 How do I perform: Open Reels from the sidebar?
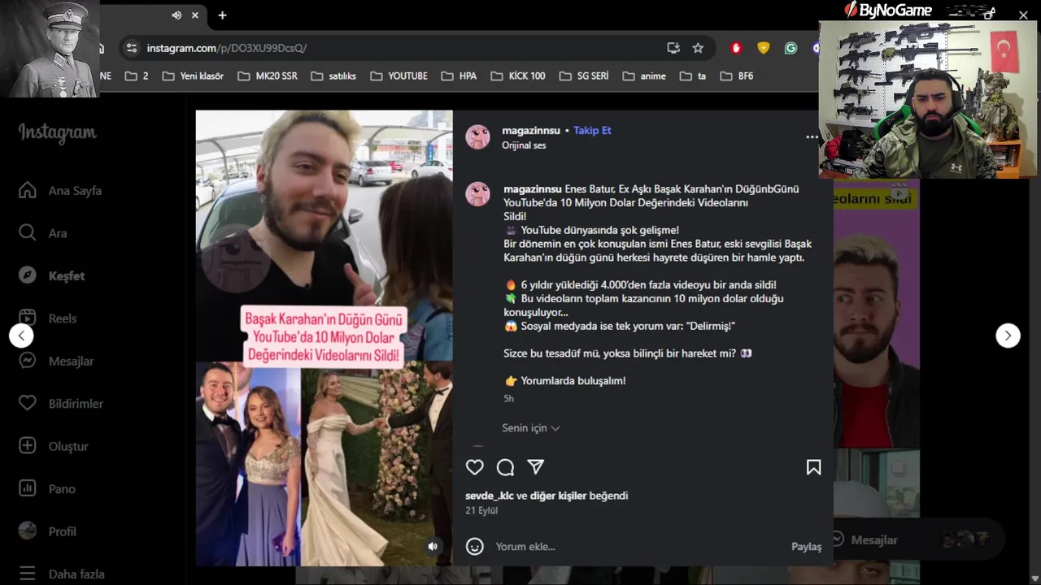[x=47, y=318]
